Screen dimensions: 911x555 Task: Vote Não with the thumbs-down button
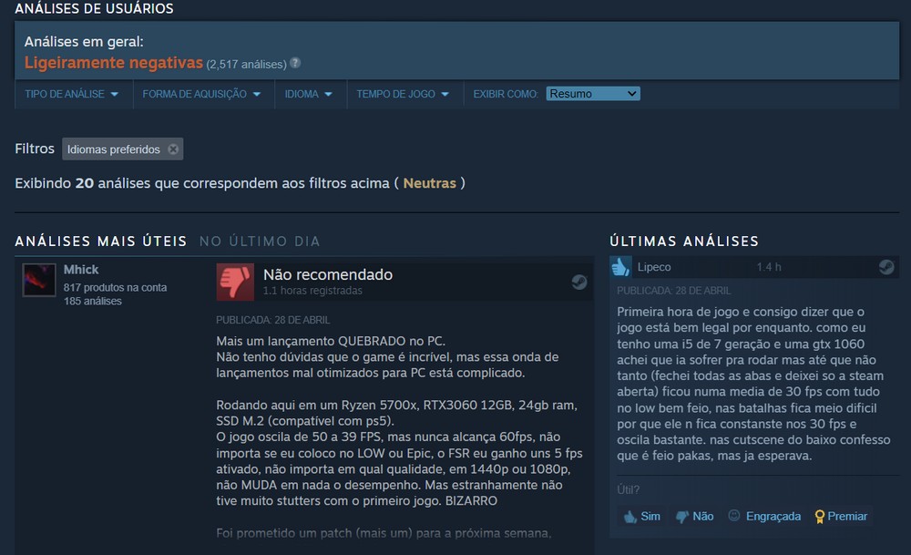[x=695, y=516]
